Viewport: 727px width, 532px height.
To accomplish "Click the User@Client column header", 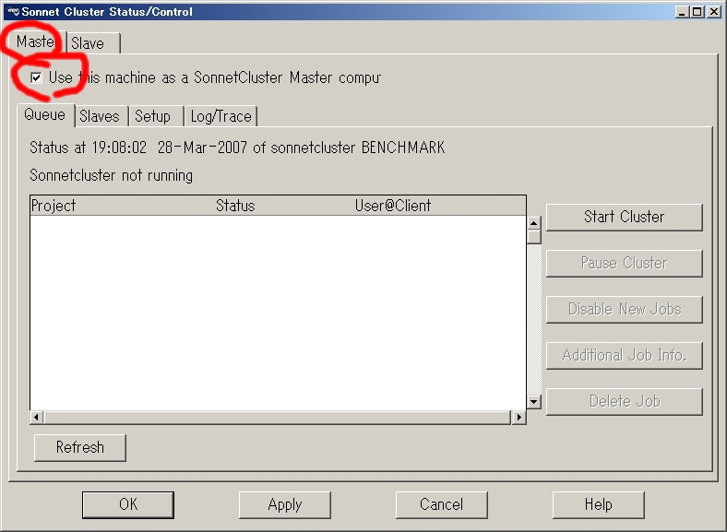I will pyautogui.click(x=393, y=206).
